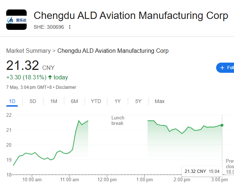Open the 5Y chart range
Viewport: 234px width, 186px height.
point(138,101)
